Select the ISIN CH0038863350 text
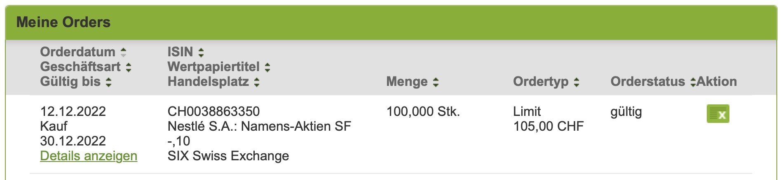783x180 pixels. (213, 111)
